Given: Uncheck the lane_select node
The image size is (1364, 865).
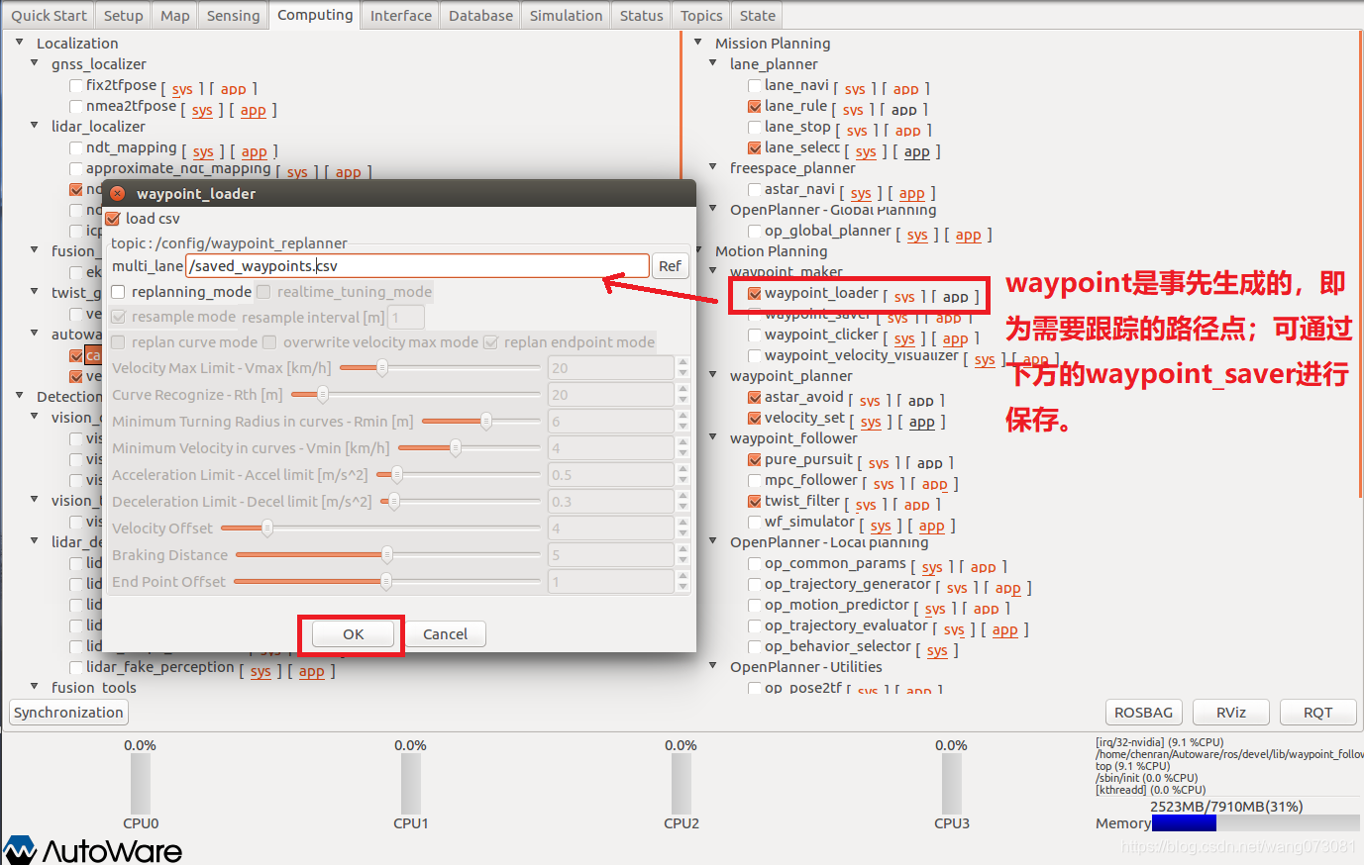Looking at the screenshot, I should [755, 148].
